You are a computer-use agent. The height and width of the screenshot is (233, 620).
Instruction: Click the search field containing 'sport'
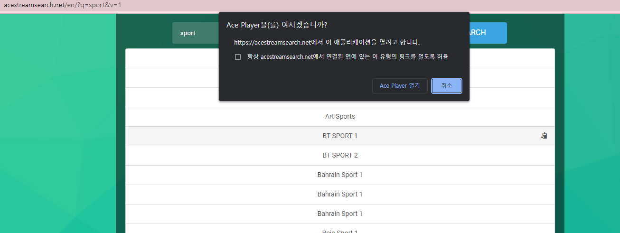pyautogui.click(x=196, y=33)
